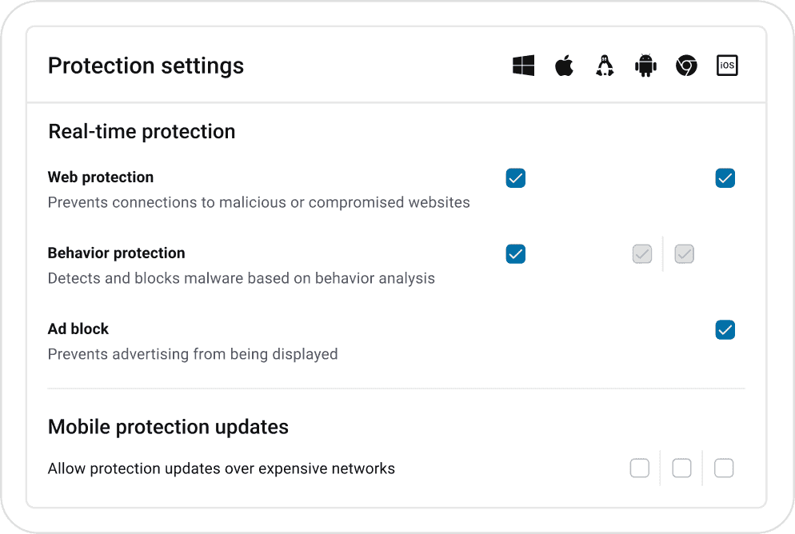Uncheck Web protection for iOS
This screenshot has height=534, width=795.
[725, 178]
